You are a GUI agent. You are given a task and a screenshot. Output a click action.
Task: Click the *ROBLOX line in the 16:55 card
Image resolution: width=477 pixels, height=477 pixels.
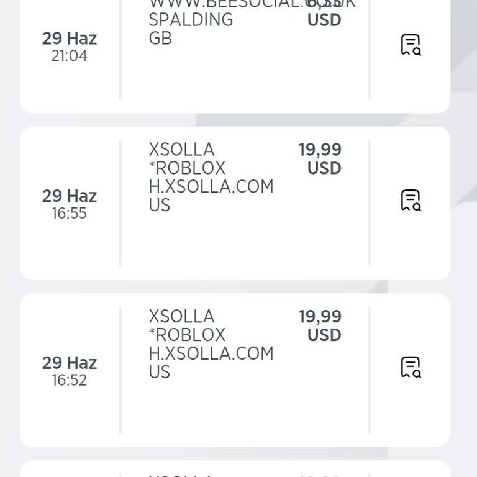point(187,168)
